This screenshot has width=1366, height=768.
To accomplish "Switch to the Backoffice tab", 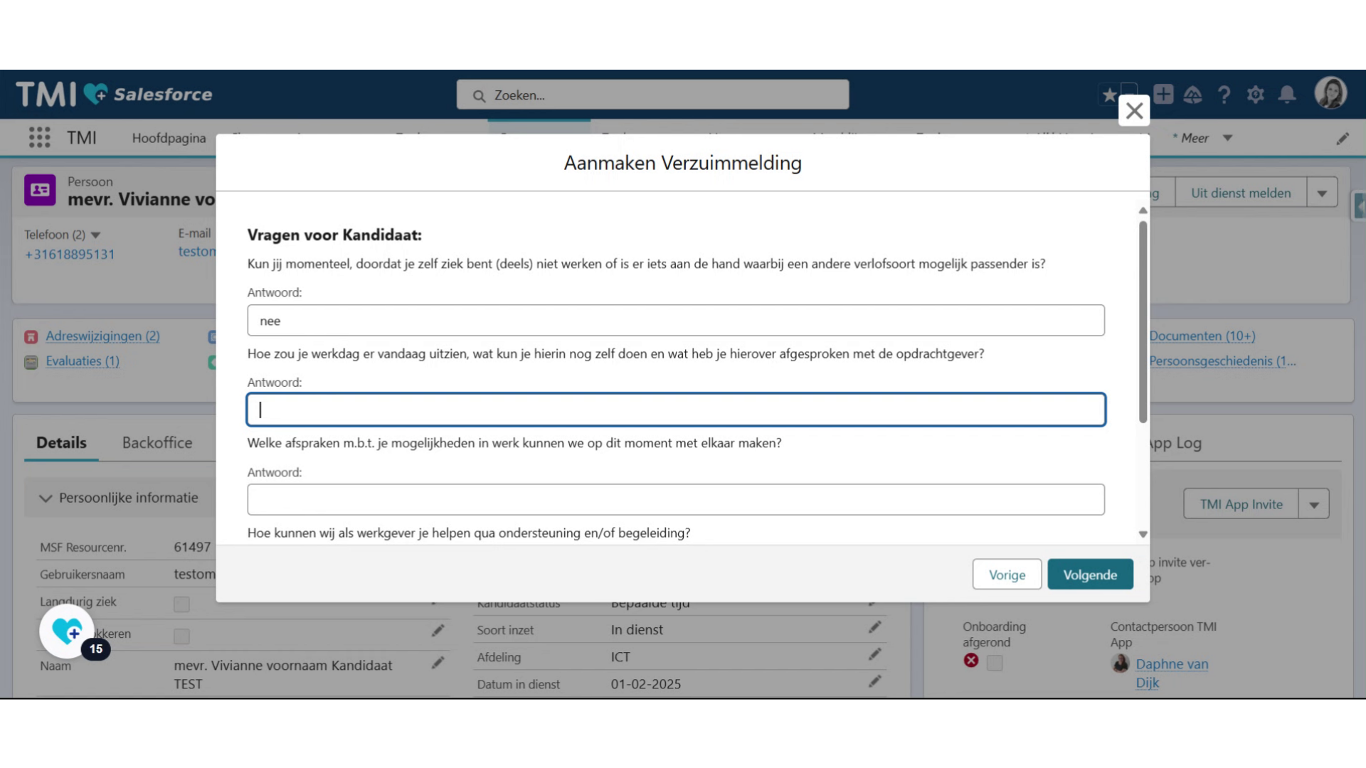I will coord(157,443).
